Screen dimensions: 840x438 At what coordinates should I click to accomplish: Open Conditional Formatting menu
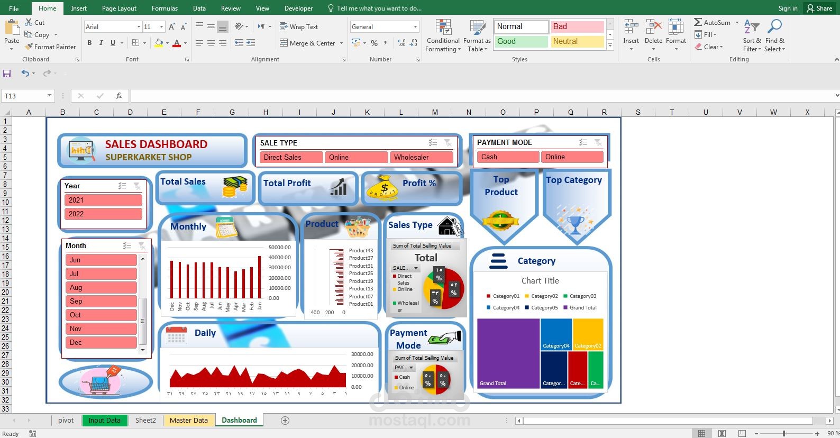pyautogui.click(x=443, y=36)
